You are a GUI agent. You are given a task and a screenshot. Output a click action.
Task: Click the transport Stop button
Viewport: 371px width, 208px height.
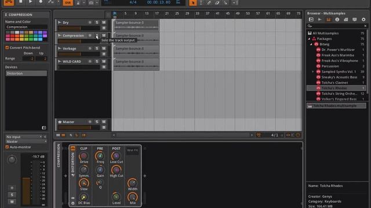(21, 2)
